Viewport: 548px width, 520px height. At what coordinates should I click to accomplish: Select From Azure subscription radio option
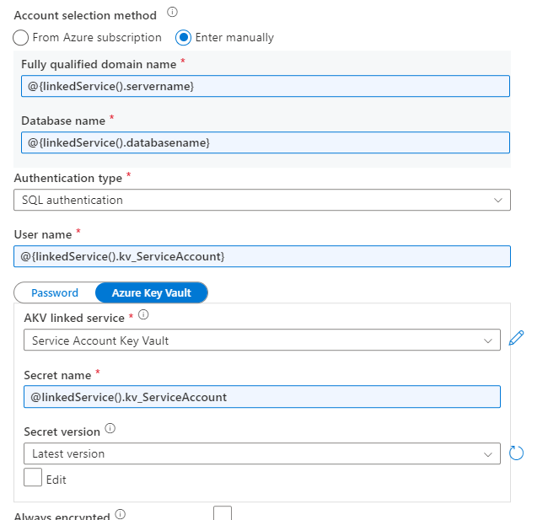pyautogui.click(x=21, y=37)
